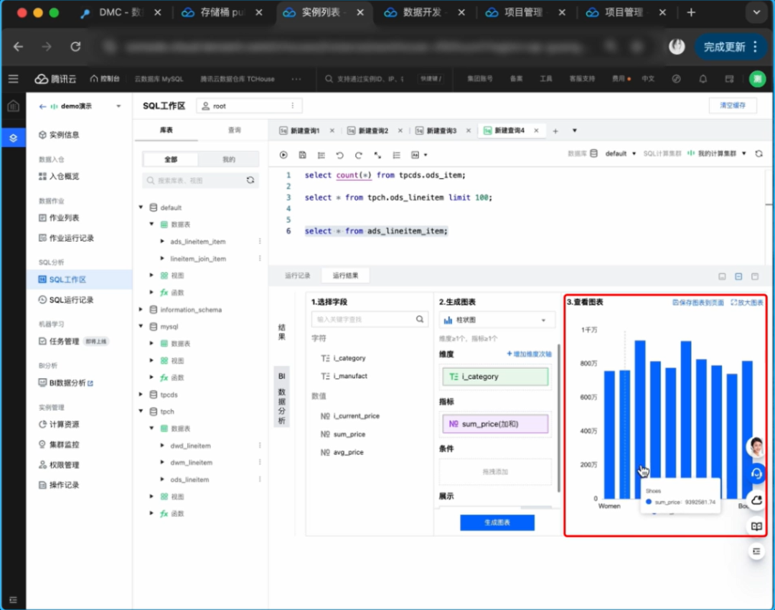
Task: Click the 生成图表 button
Action: 497,522
